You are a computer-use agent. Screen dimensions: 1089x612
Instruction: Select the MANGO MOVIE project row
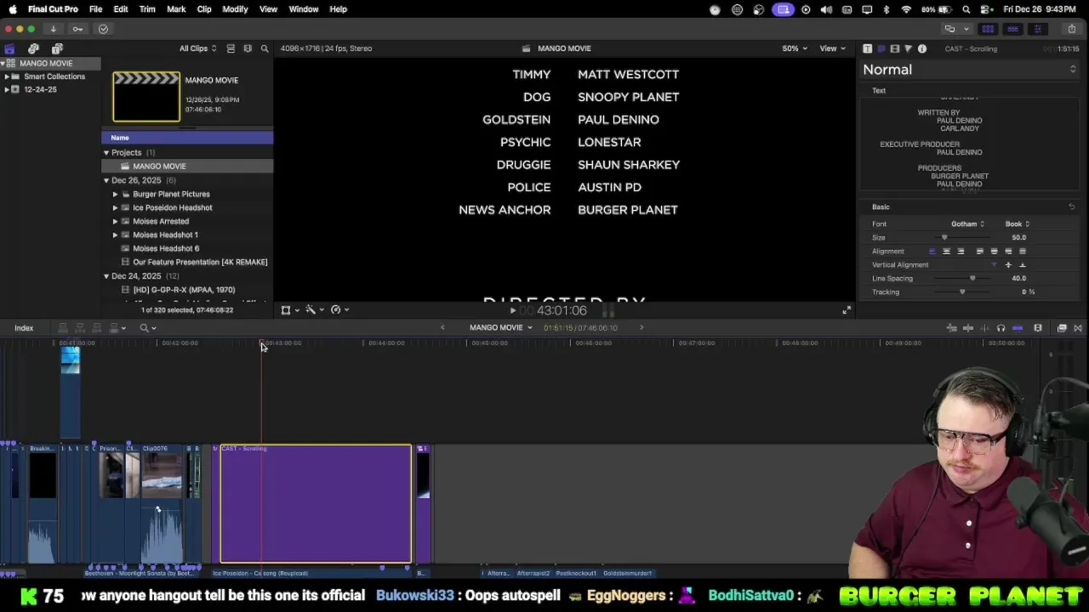point(187,167)
